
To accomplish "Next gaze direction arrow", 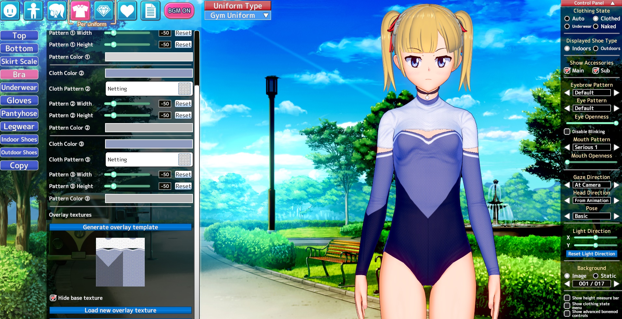I will pyautogui.click(x=616, y=185).
